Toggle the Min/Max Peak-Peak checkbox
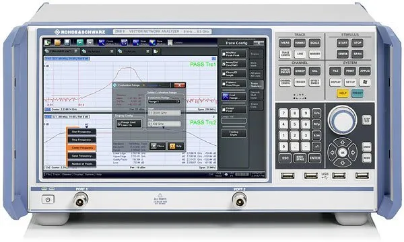The width and height of the screenshot is (404, 242). coord(224,54)
